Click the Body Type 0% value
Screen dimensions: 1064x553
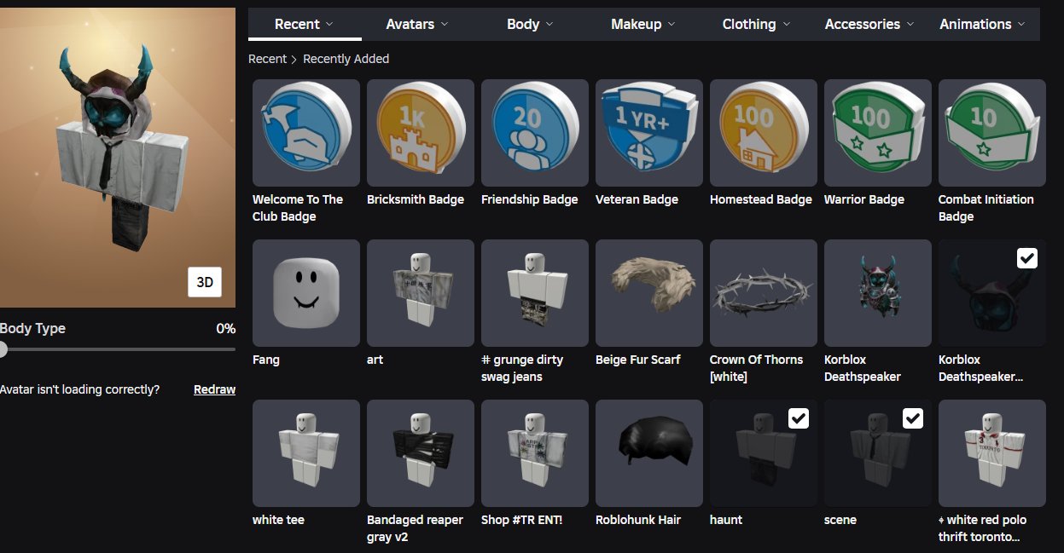coord(225,328)
